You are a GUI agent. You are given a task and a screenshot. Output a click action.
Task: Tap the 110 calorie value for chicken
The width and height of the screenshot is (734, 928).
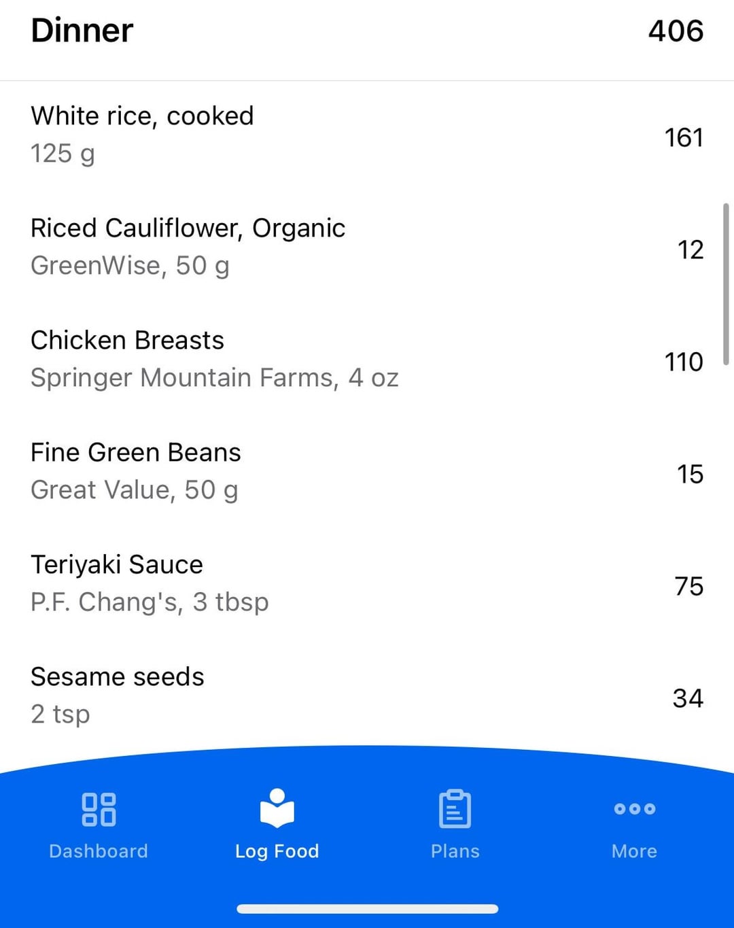click(x=684, y=362)
